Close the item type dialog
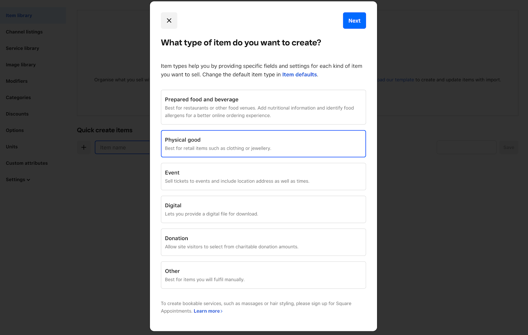This screenshot has height=335, width=528. click(169, 20)
